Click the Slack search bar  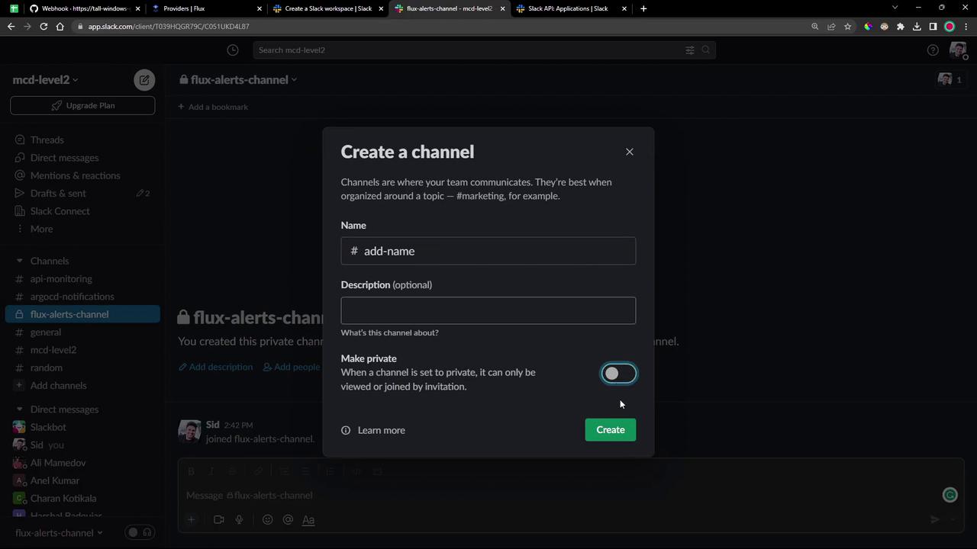(x=484, y=50)
